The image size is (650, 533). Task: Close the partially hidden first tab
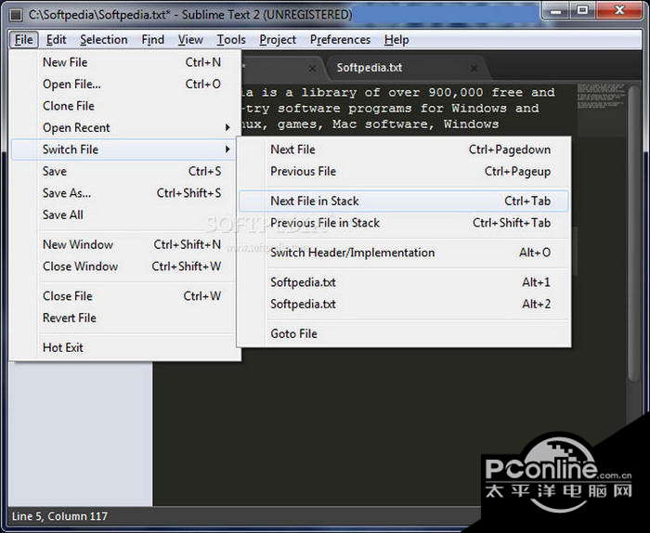[312, 68]
